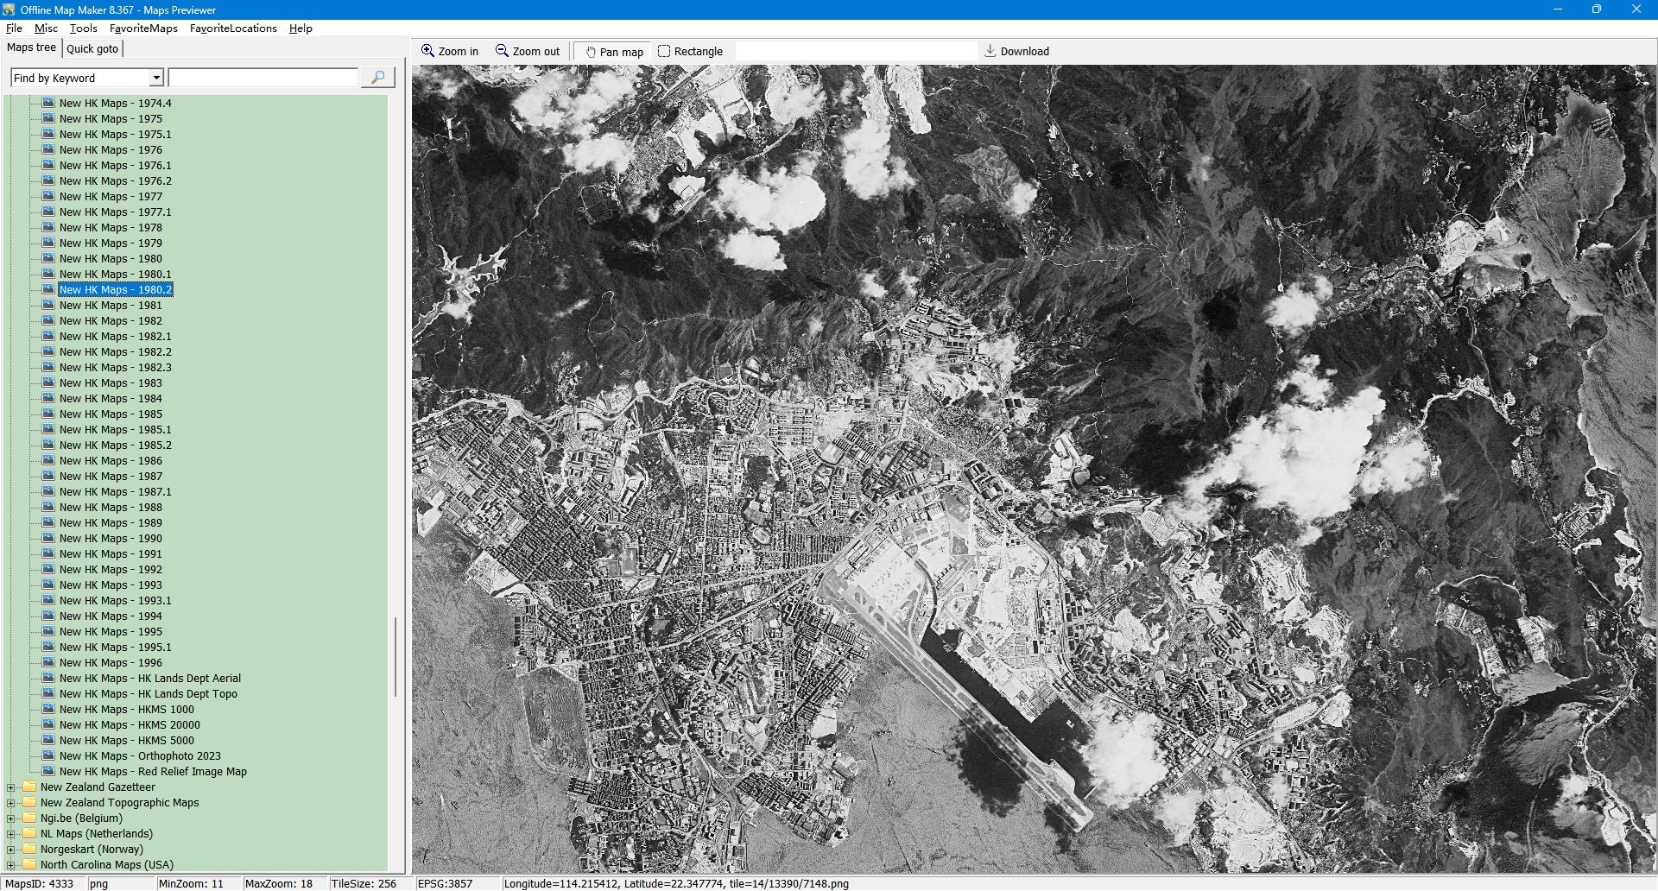
Task: Expand the North Carolina Maps (USA) folder
Action: pos(10,865)
